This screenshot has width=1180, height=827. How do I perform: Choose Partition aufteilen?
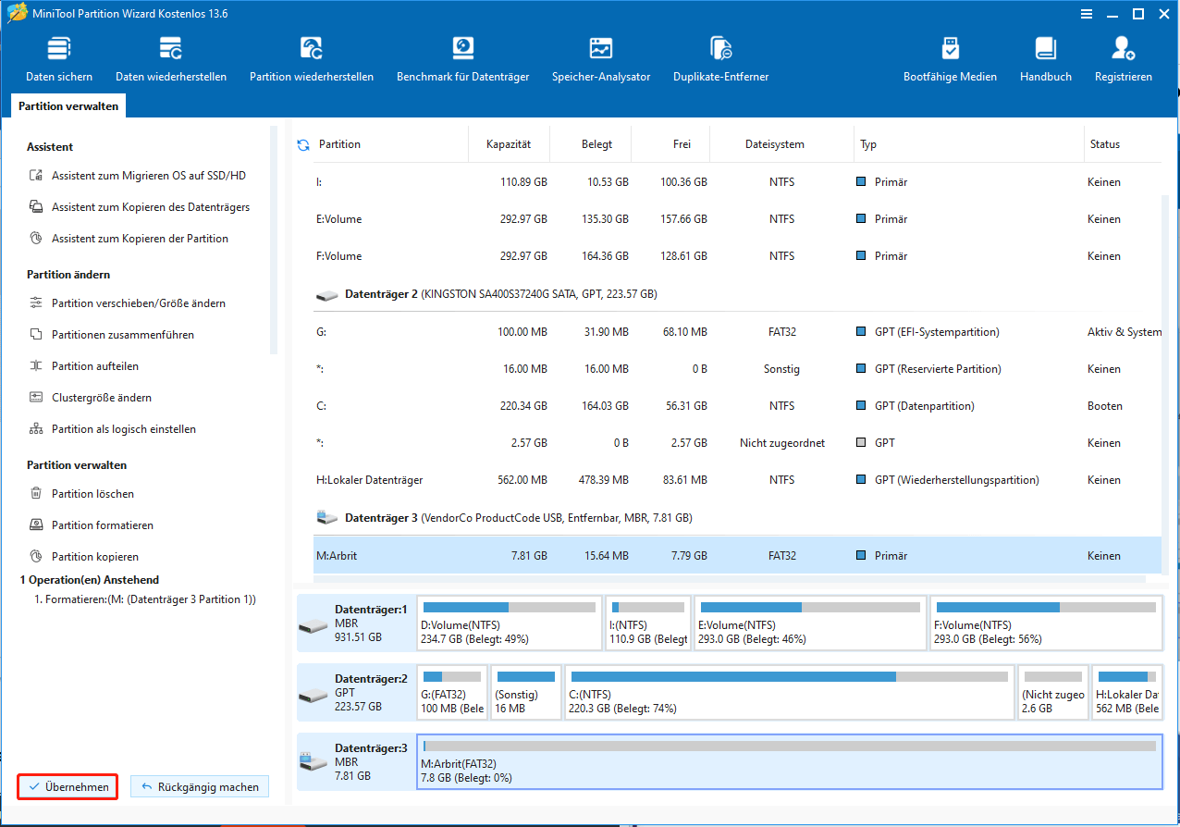[x=84, y=366]
